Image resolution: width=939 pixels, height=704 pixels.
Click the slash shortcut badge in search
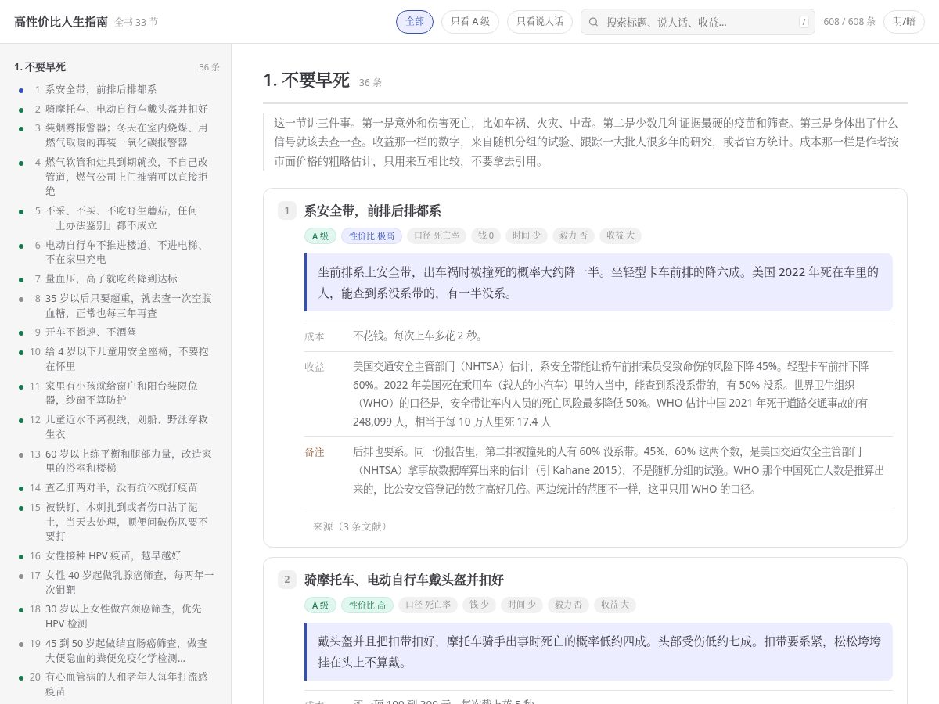[x=804, y=22]
